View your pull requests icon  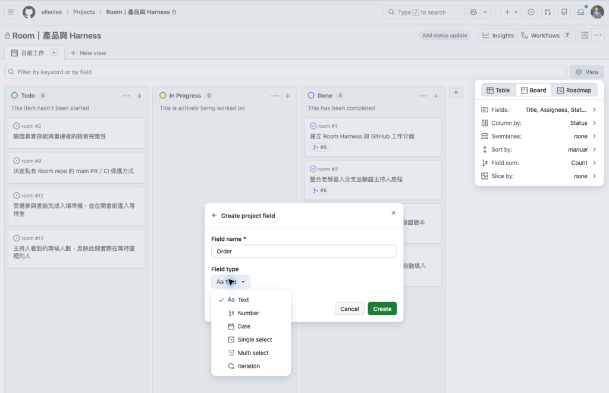tap(548, 12)
